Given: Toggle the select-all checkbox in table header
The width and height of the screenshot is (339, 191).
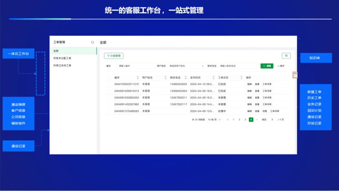Looking at the screenshot, I should [109, 78].
